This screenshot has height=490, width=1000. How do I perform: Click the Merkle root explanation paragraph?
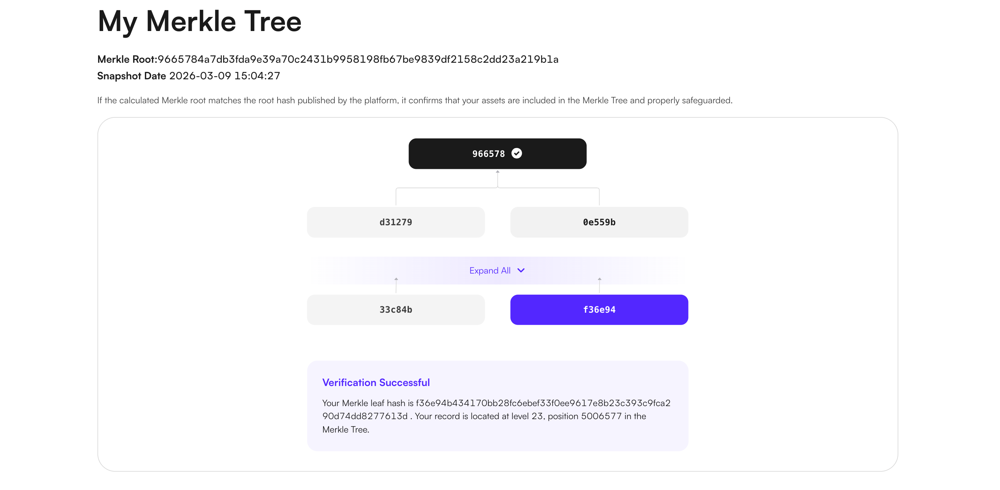(x=415, y=100)
